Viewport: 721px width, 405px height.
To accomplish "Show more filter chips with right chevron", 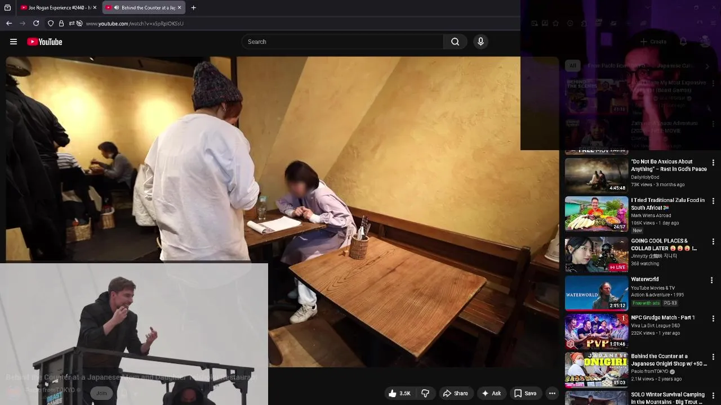I will [707, 66].
